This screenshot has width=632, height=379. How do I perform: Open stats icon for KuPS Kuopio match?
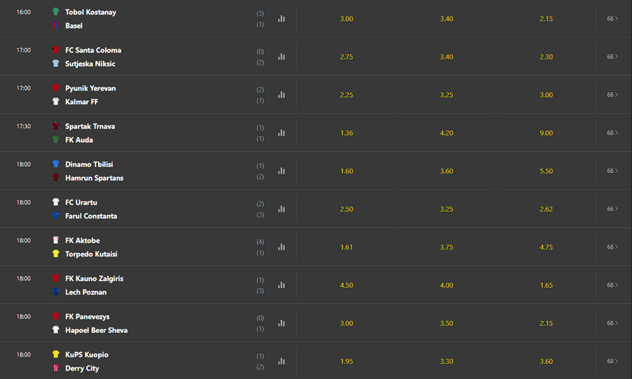pyautogui.click(x=281, y=361)
